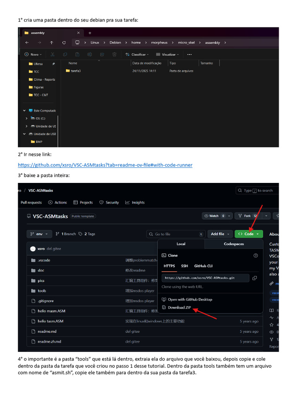Screen dimensions: 297x396
Task: View the 1 Branch link
Action: point(66,234)
